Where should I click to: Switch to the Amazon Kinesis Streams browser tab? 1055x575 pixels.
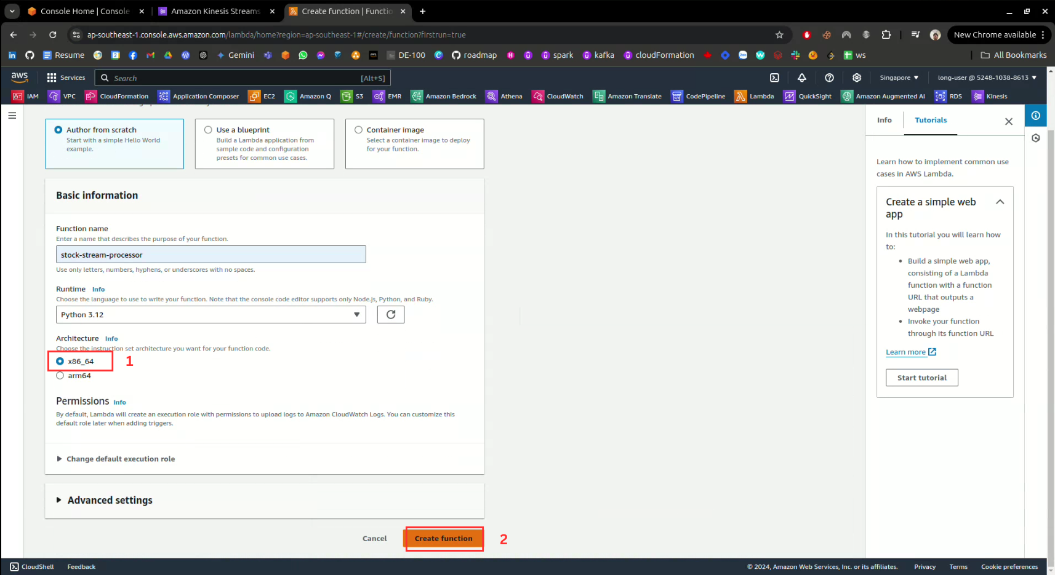pos(215,11)
